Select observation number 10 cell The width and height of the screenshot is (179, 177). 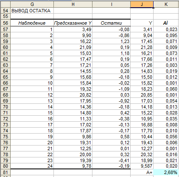click(x=32, y=83)
